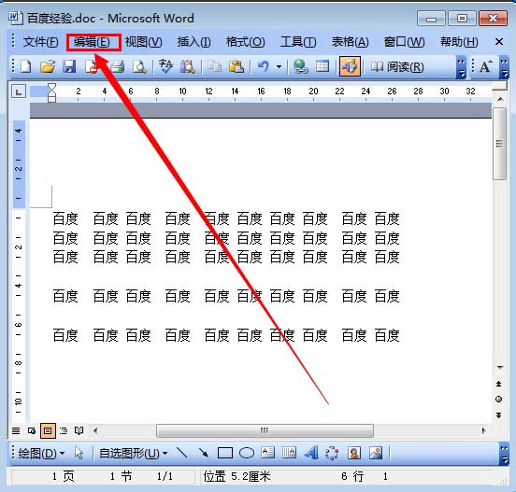Open the Undo history dropdown arrow
The width and height of the screenshot is (516, 492).
pyautogui.click(x=279, y=67)
